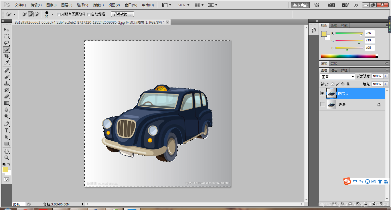Select the Spot Healing Brush tool
The width and height of the screenshot is (391, 210).
(7, 70)
